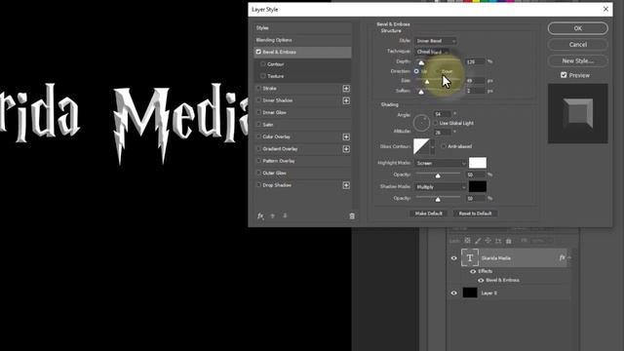This screenshot has height=351, width=624.
Task: Hide Bevel & Emboss effect eye in Layers
Action: click(x=481, y=280)
